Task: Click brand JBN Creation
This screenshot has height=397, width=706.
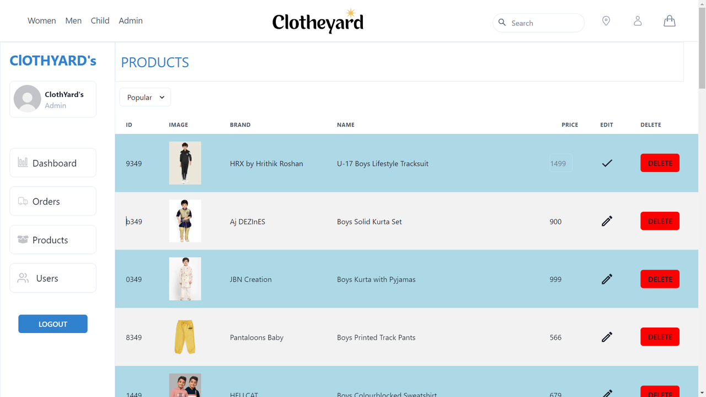Action: 251,279
